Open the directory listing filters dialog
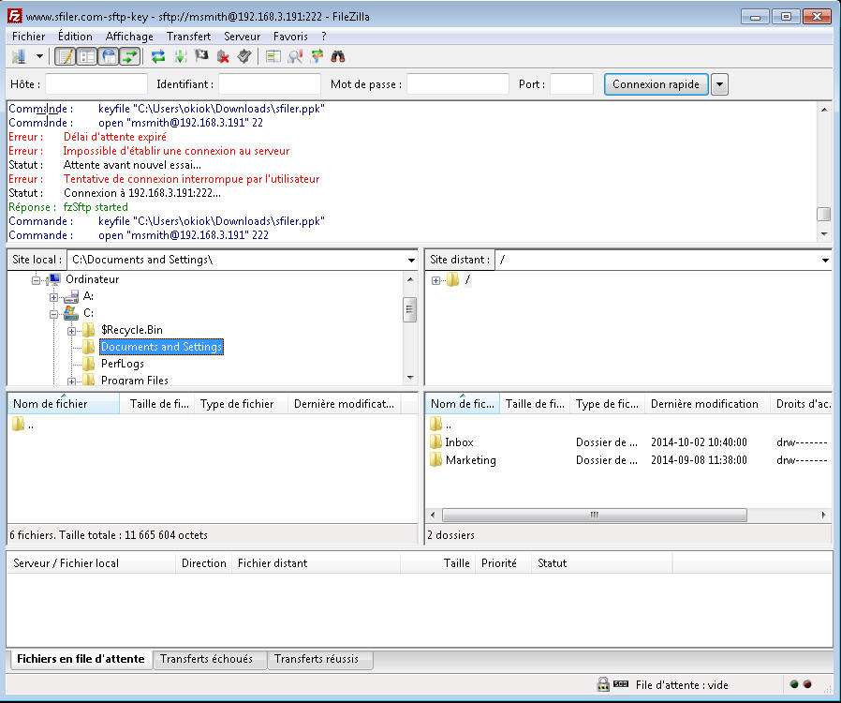841x703 pixels. pyautogui.click(x=273, y=56)
